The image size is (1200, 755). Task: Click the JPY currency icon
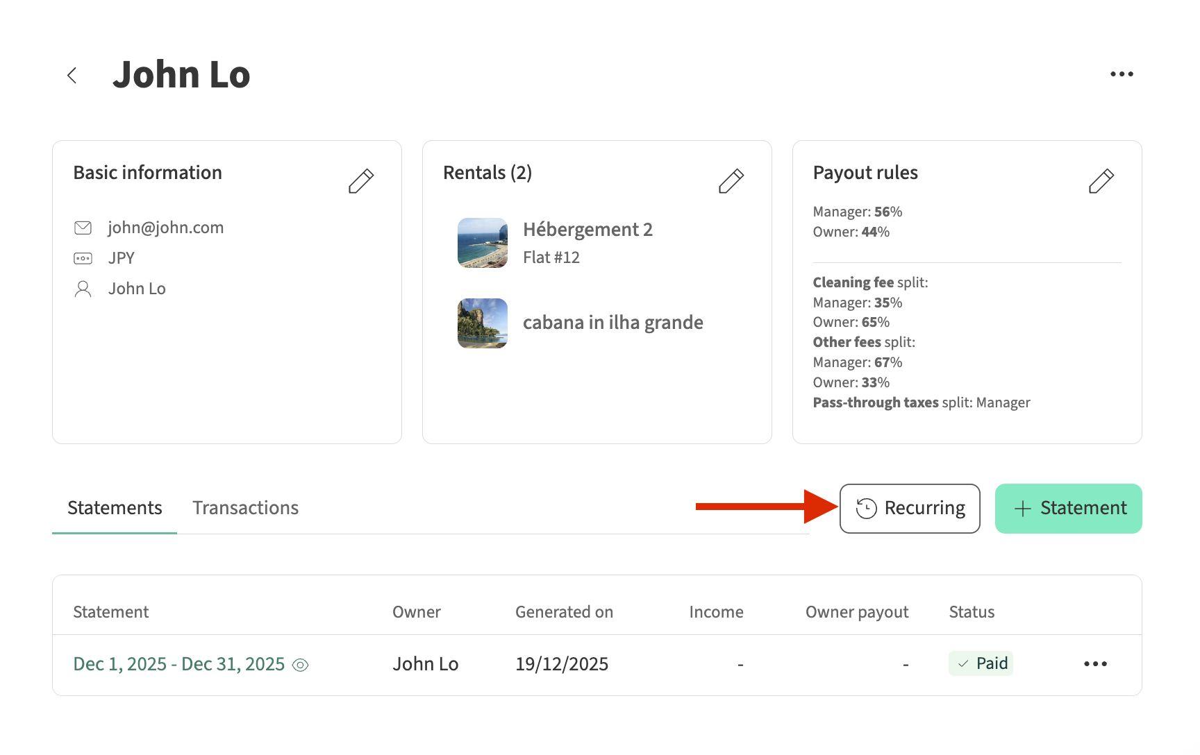(x=83, y=258)
